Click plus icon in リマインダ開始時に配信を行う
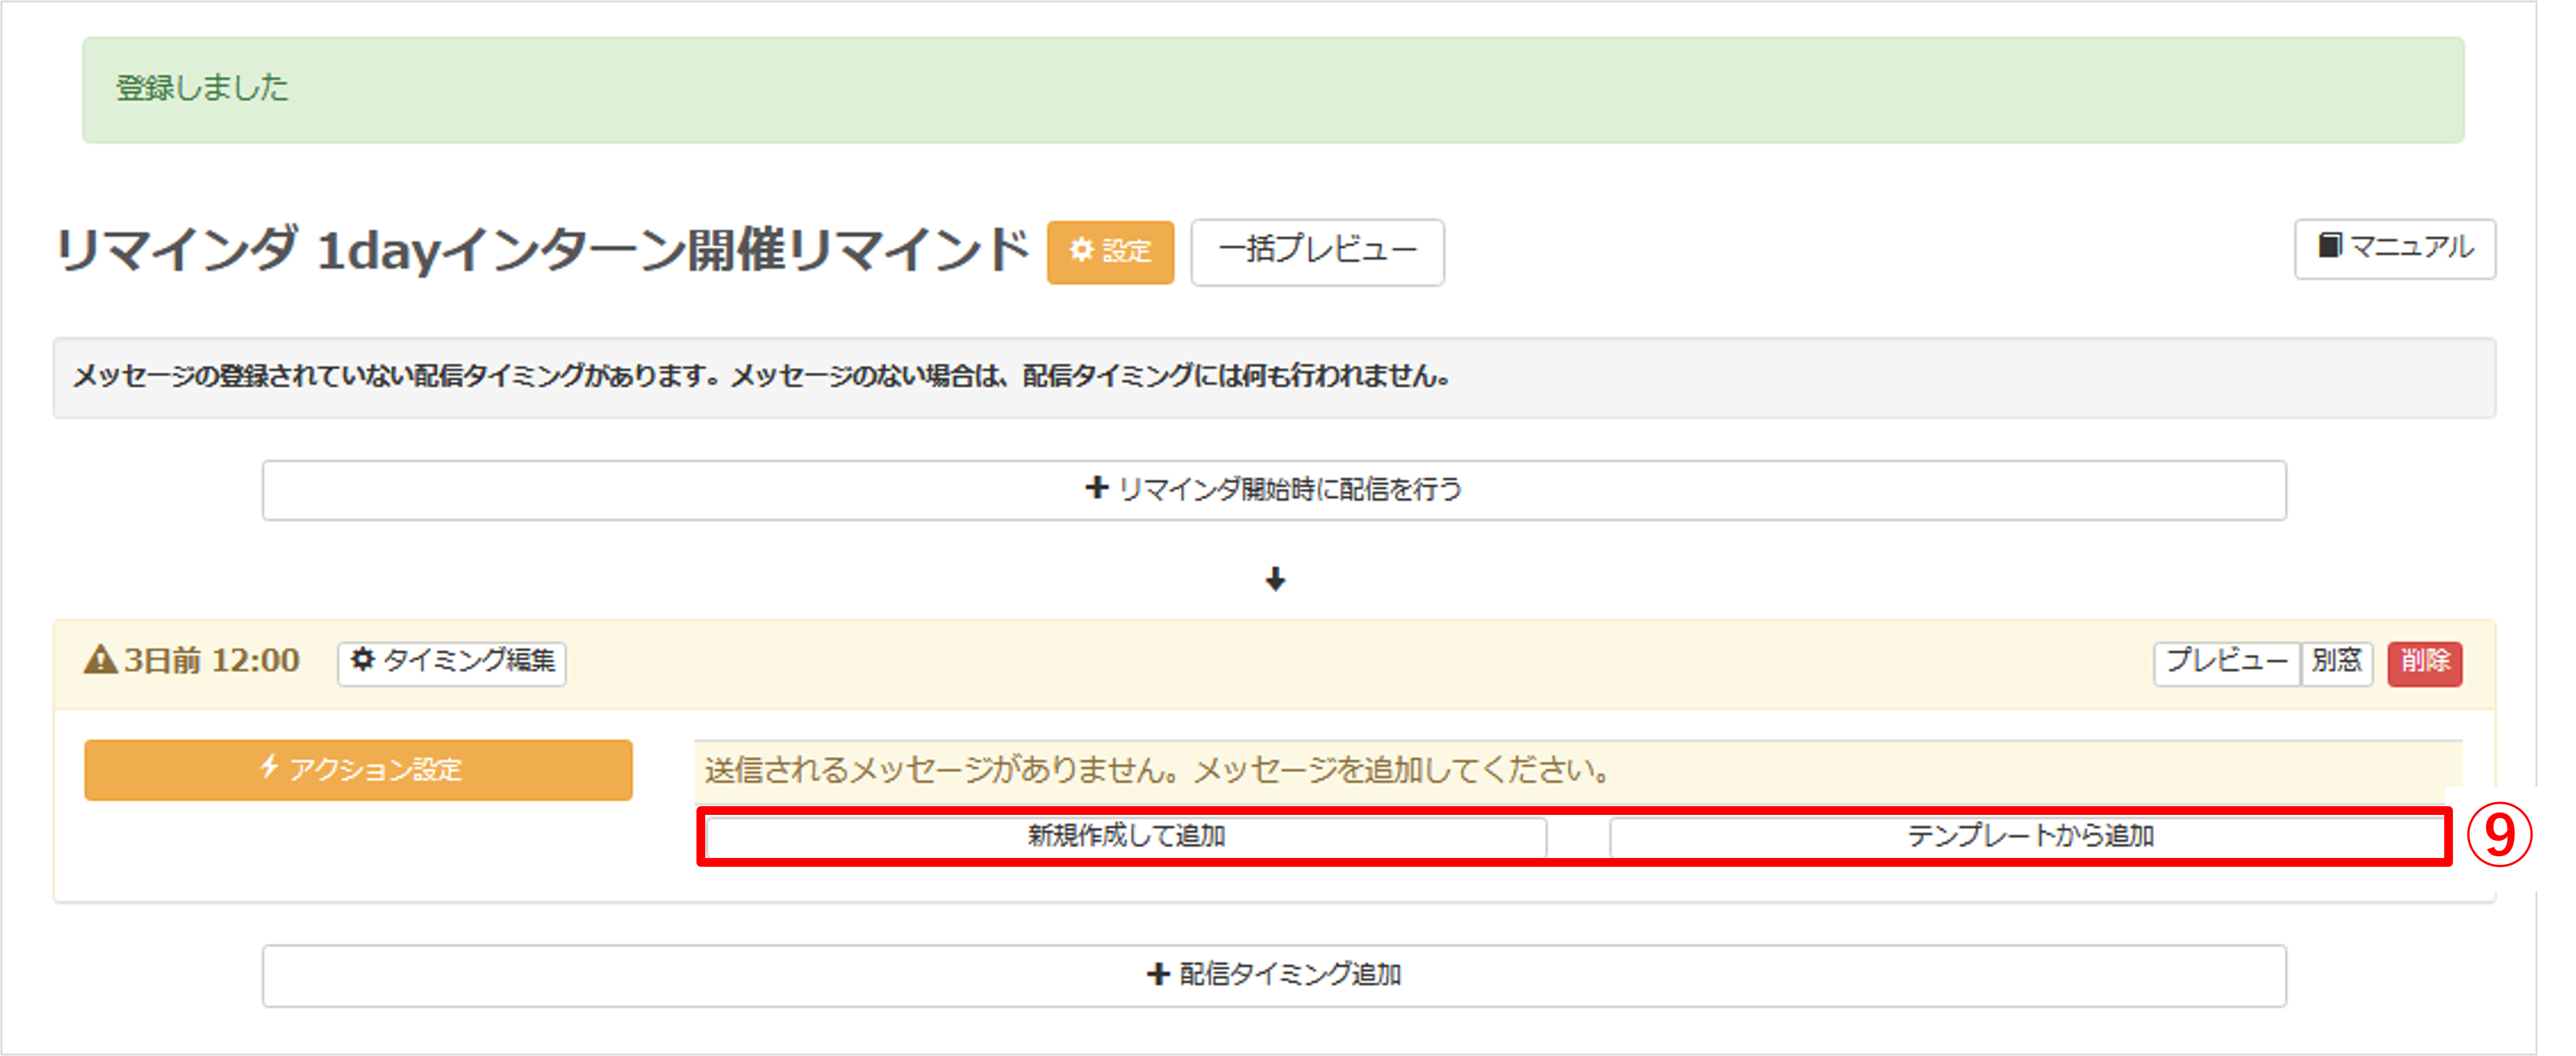The height and width of the screenshot is (1056, 2576). pyautogui.click(x=1097, y=488)
